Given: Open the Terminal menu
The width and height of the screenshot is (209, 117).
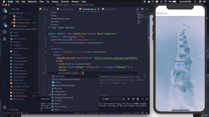Looking at the screenshot, I should click(x=65, y=2).
